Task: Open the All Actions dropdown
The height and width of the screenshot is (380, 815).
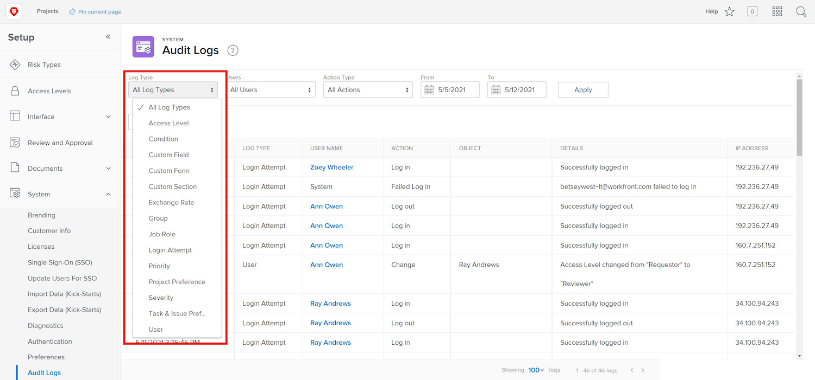Action: 368,89
